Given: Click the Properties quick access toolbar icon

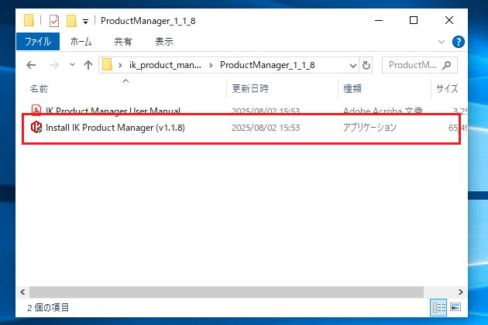Looking at the screenshot, I should pyautogui.click(x=54, y=21).
